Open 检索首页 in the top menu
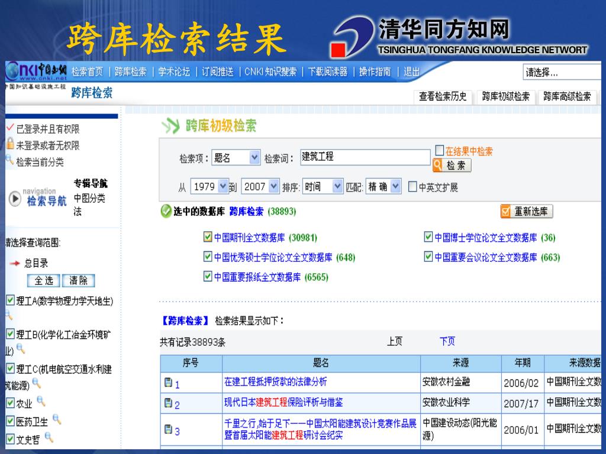 [88, 72]
